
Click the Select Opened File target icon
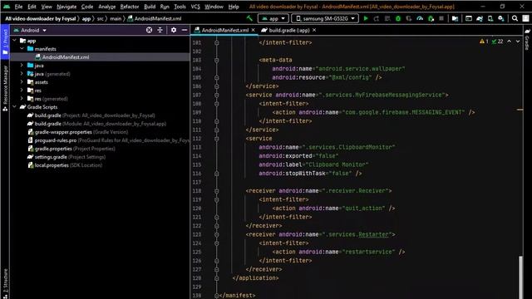pos(149,30)
